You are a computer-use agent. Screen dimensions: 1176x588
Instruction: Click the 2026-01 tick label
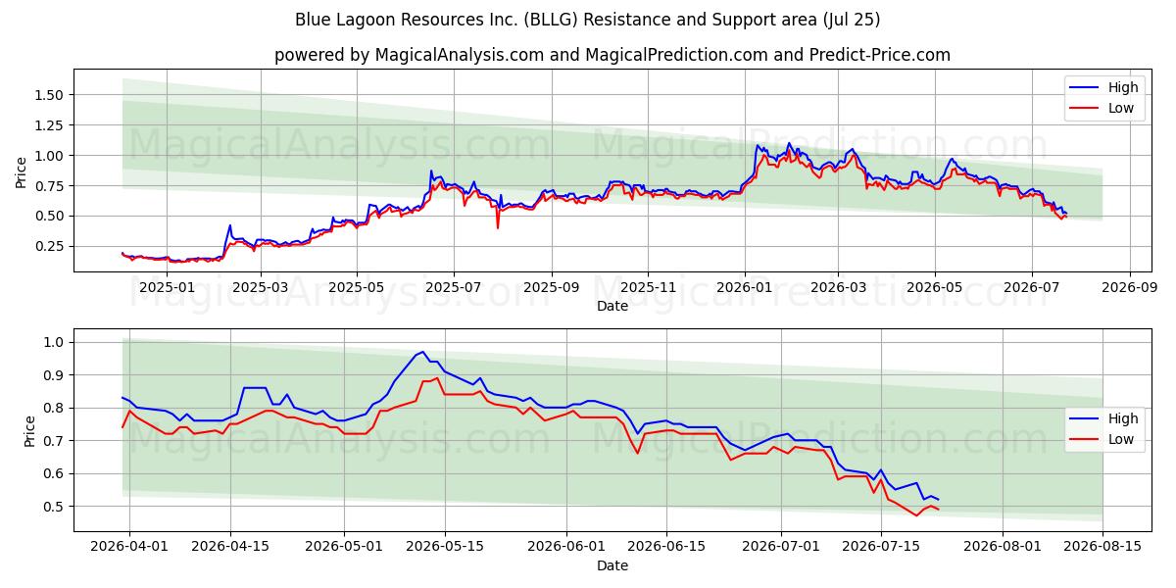click(x=745, y=287)
